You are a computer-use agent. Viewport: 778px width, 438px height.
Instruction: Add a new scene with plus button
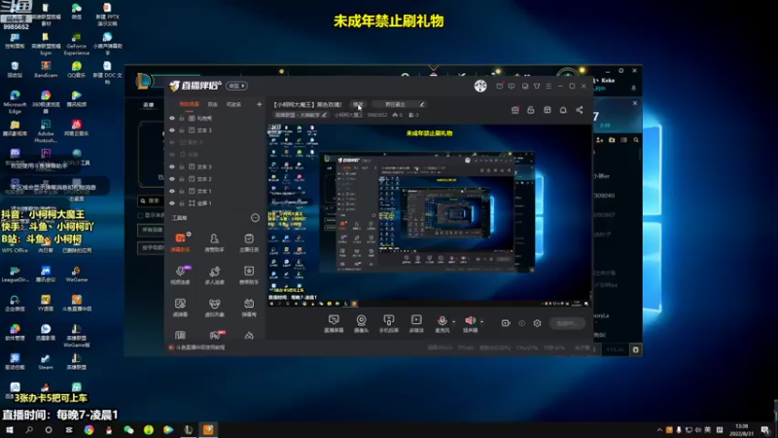[x=259, y=104]
